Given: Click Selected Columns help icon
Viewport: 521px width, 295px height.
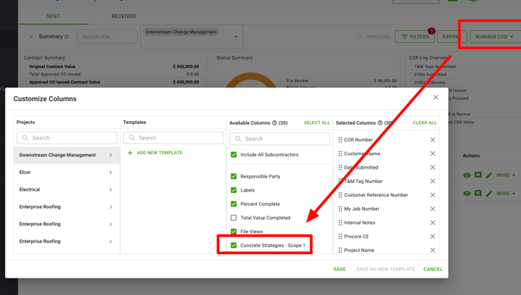Looking at the screenshot, I should tap(380, 123).
